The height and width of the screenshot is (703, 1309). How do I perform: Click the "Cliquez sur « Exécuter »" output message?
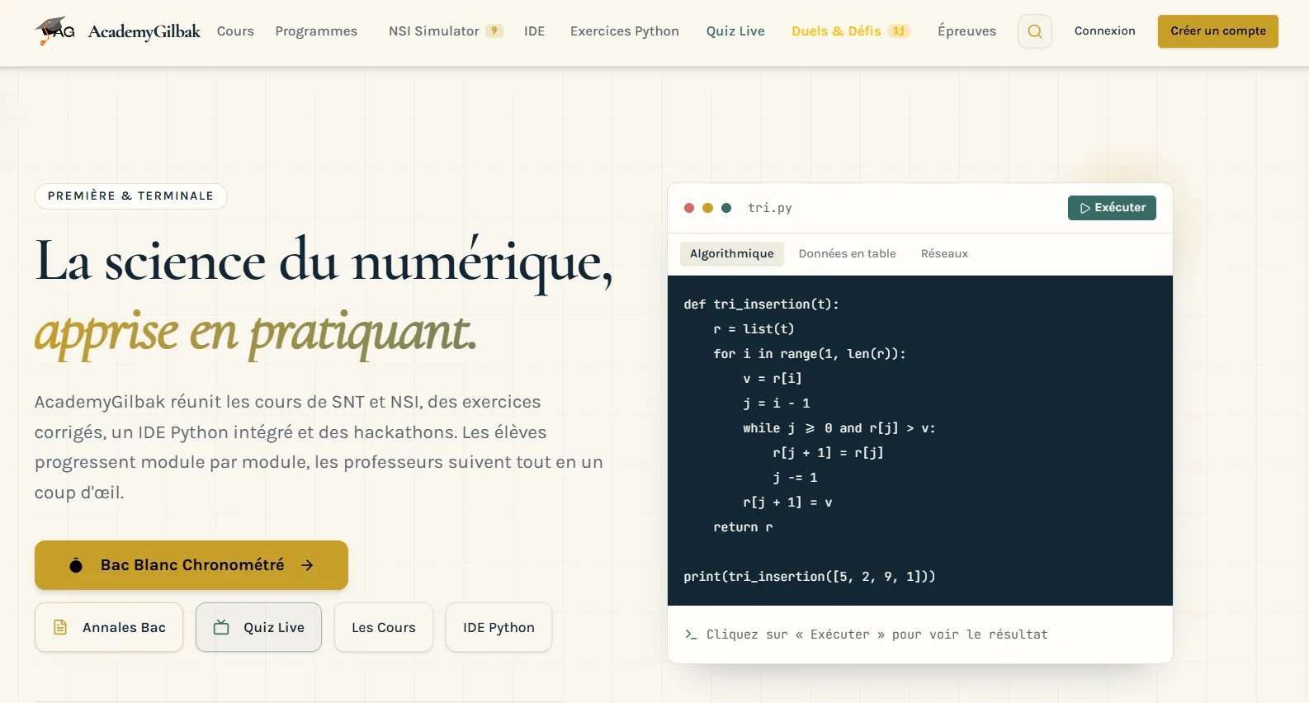tap(877, 635)
